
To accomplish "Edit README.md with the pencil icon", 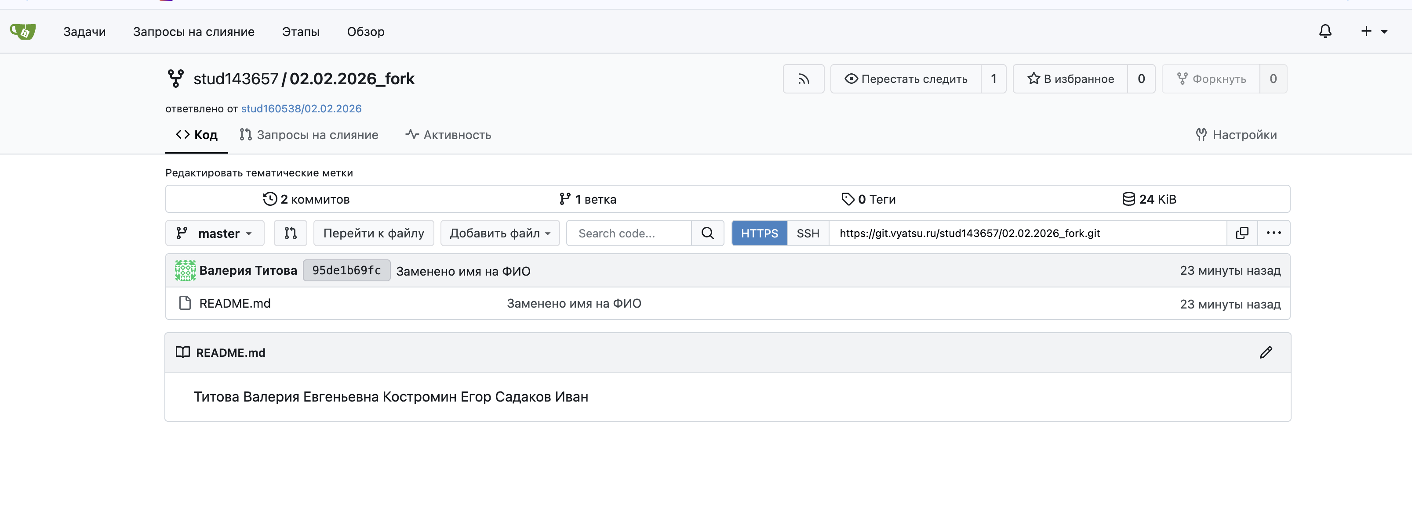I will coord(1265,353).
